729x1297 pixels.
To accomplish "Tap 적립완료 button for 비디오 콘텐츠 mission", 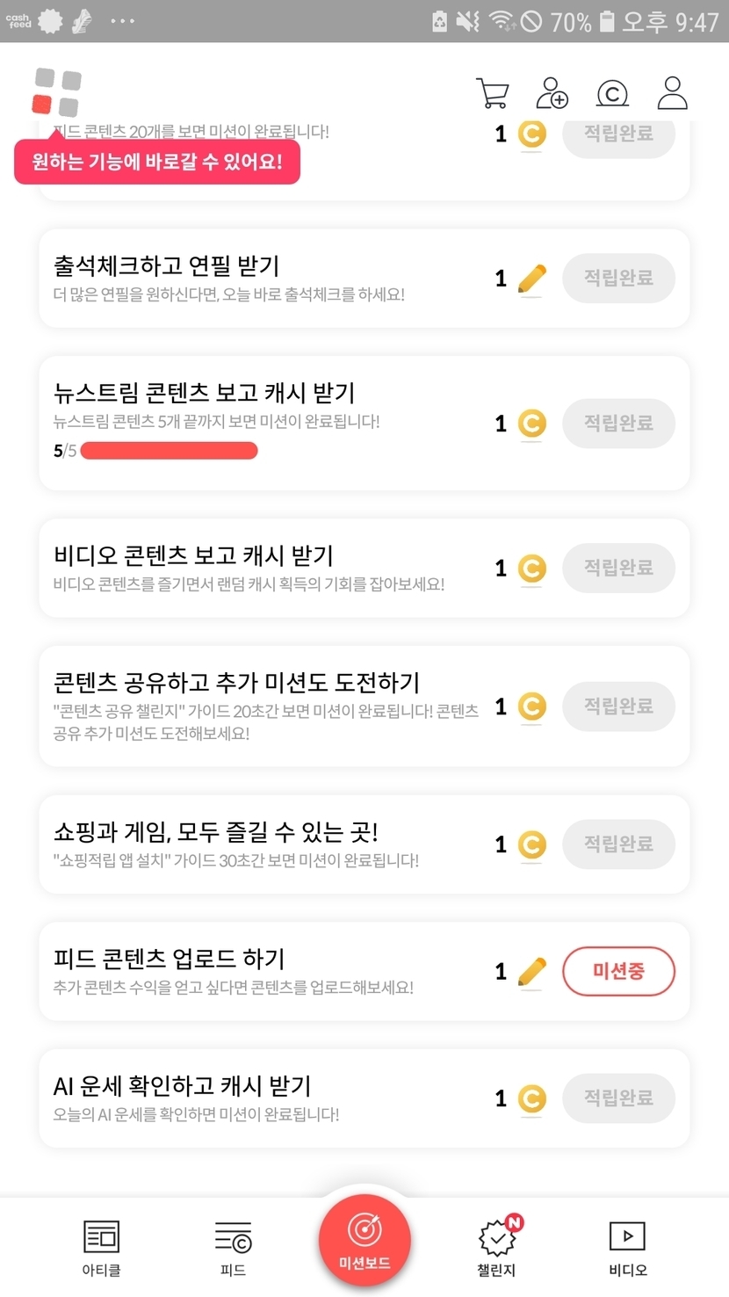I will (x=618, y=568).
